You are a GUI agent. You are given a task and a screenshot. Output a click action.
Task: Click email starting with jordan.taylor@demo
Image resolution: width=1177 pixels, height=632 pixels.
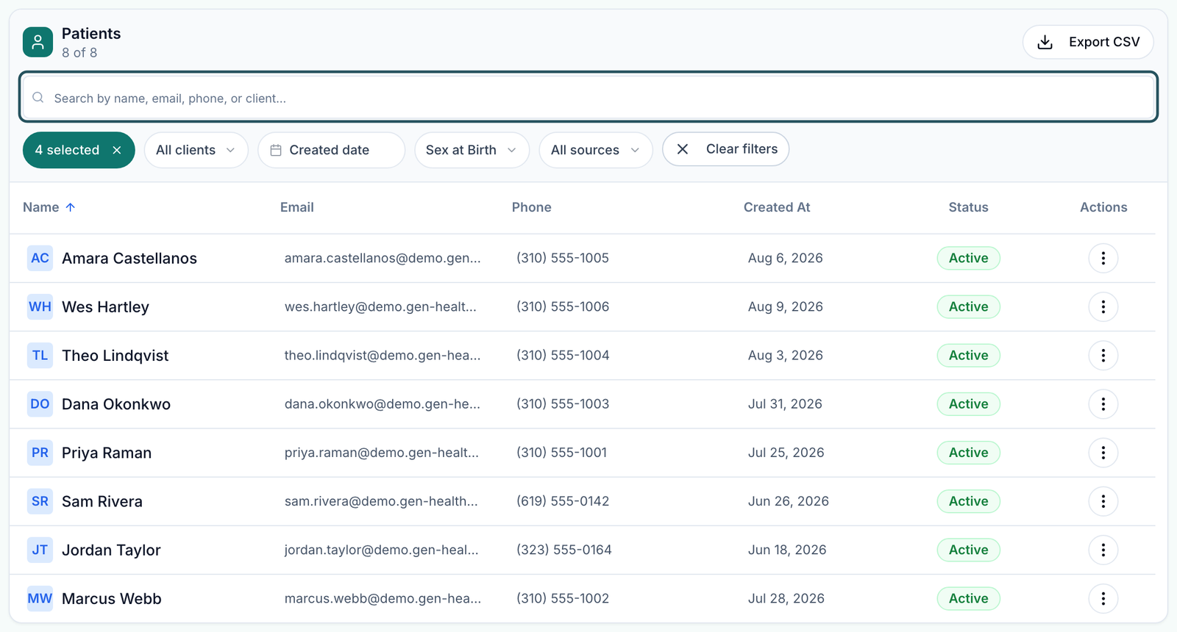(382, 550)
